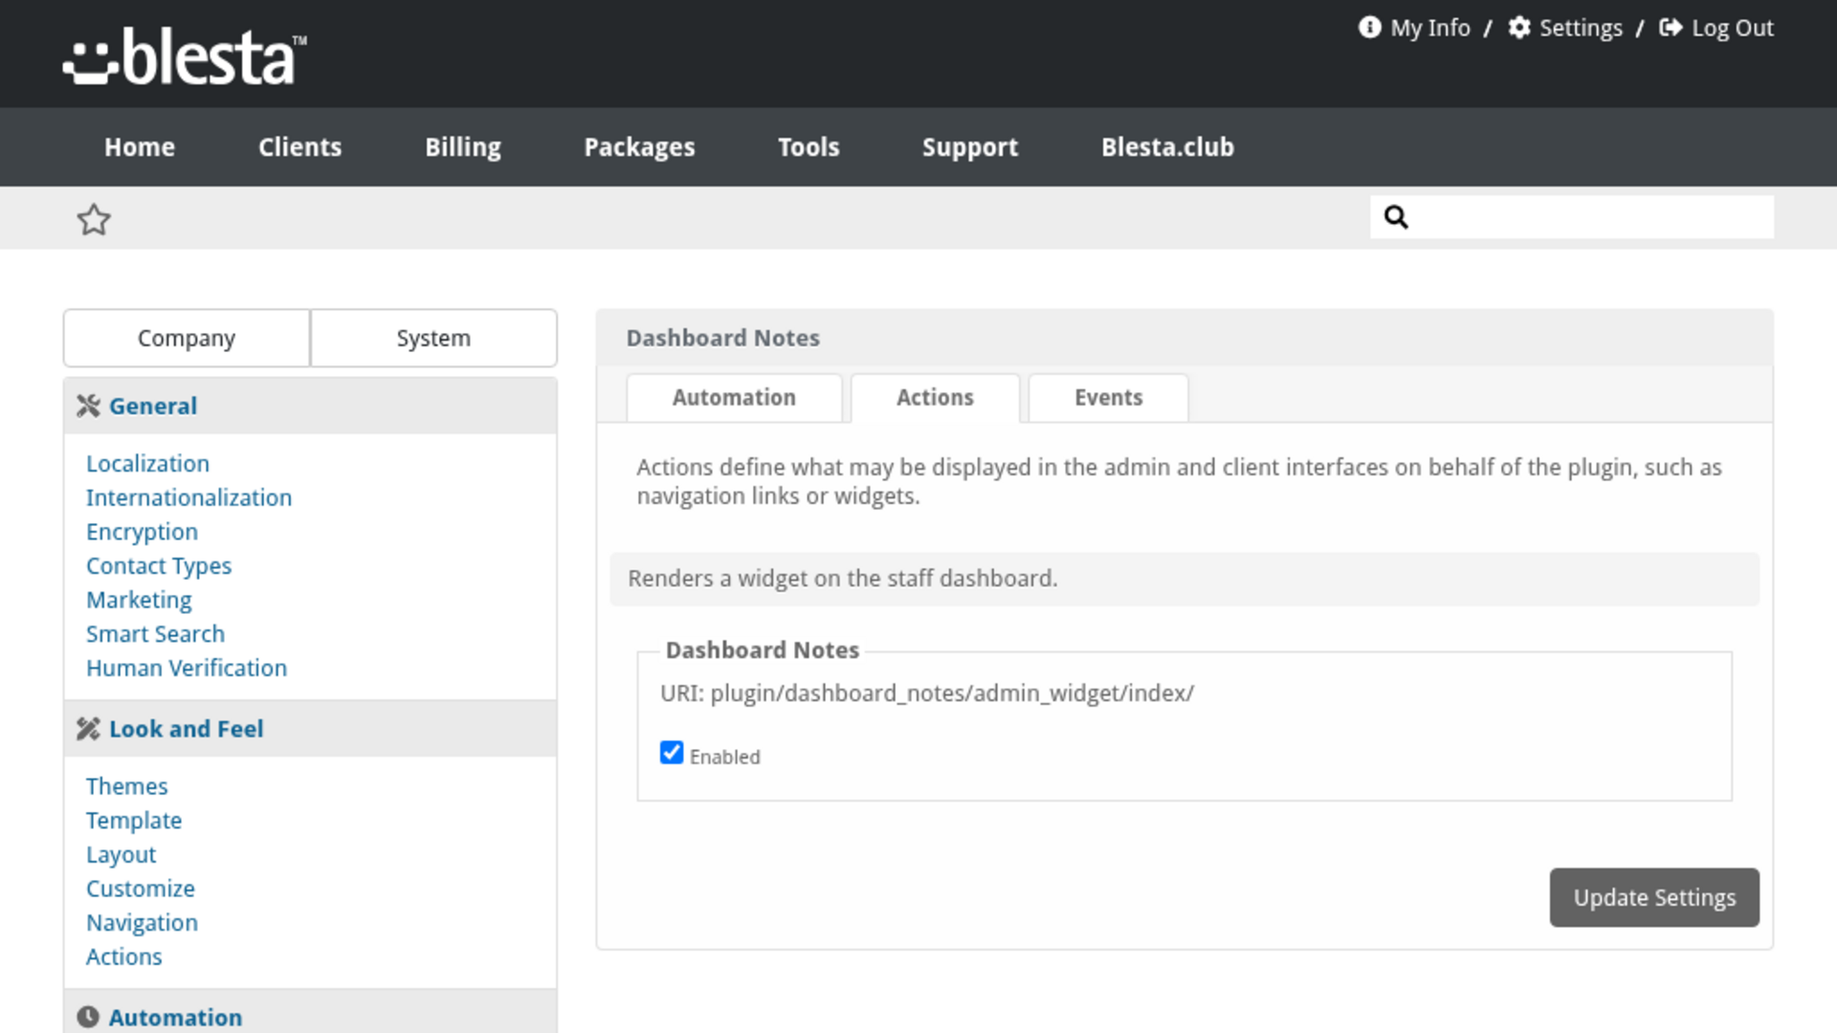Open the Billing menu
The width and height of the screenshot is (1837, 1033).
(x=463, y=146)
